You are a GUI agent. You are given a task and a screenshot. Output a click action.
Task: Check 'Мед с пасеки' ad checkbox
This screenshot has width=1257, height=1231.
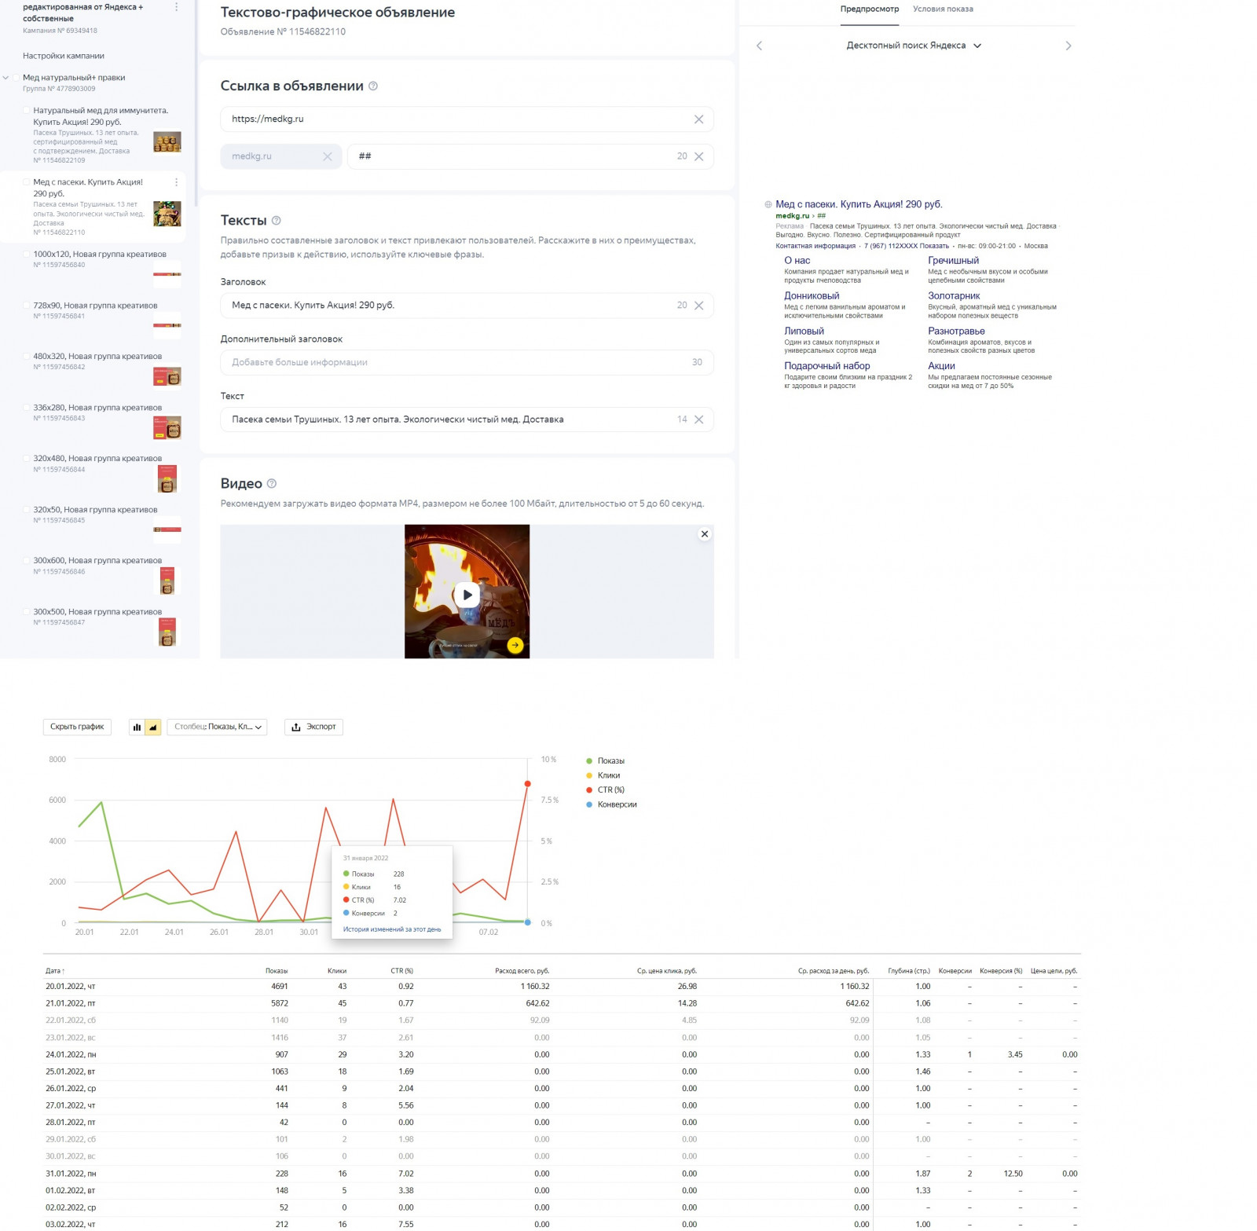[x=27, y=182]
